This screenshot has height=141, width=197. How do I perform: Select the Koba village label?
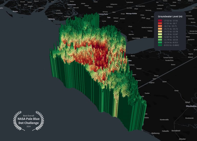pyautogui.click(x=176, y=90)
